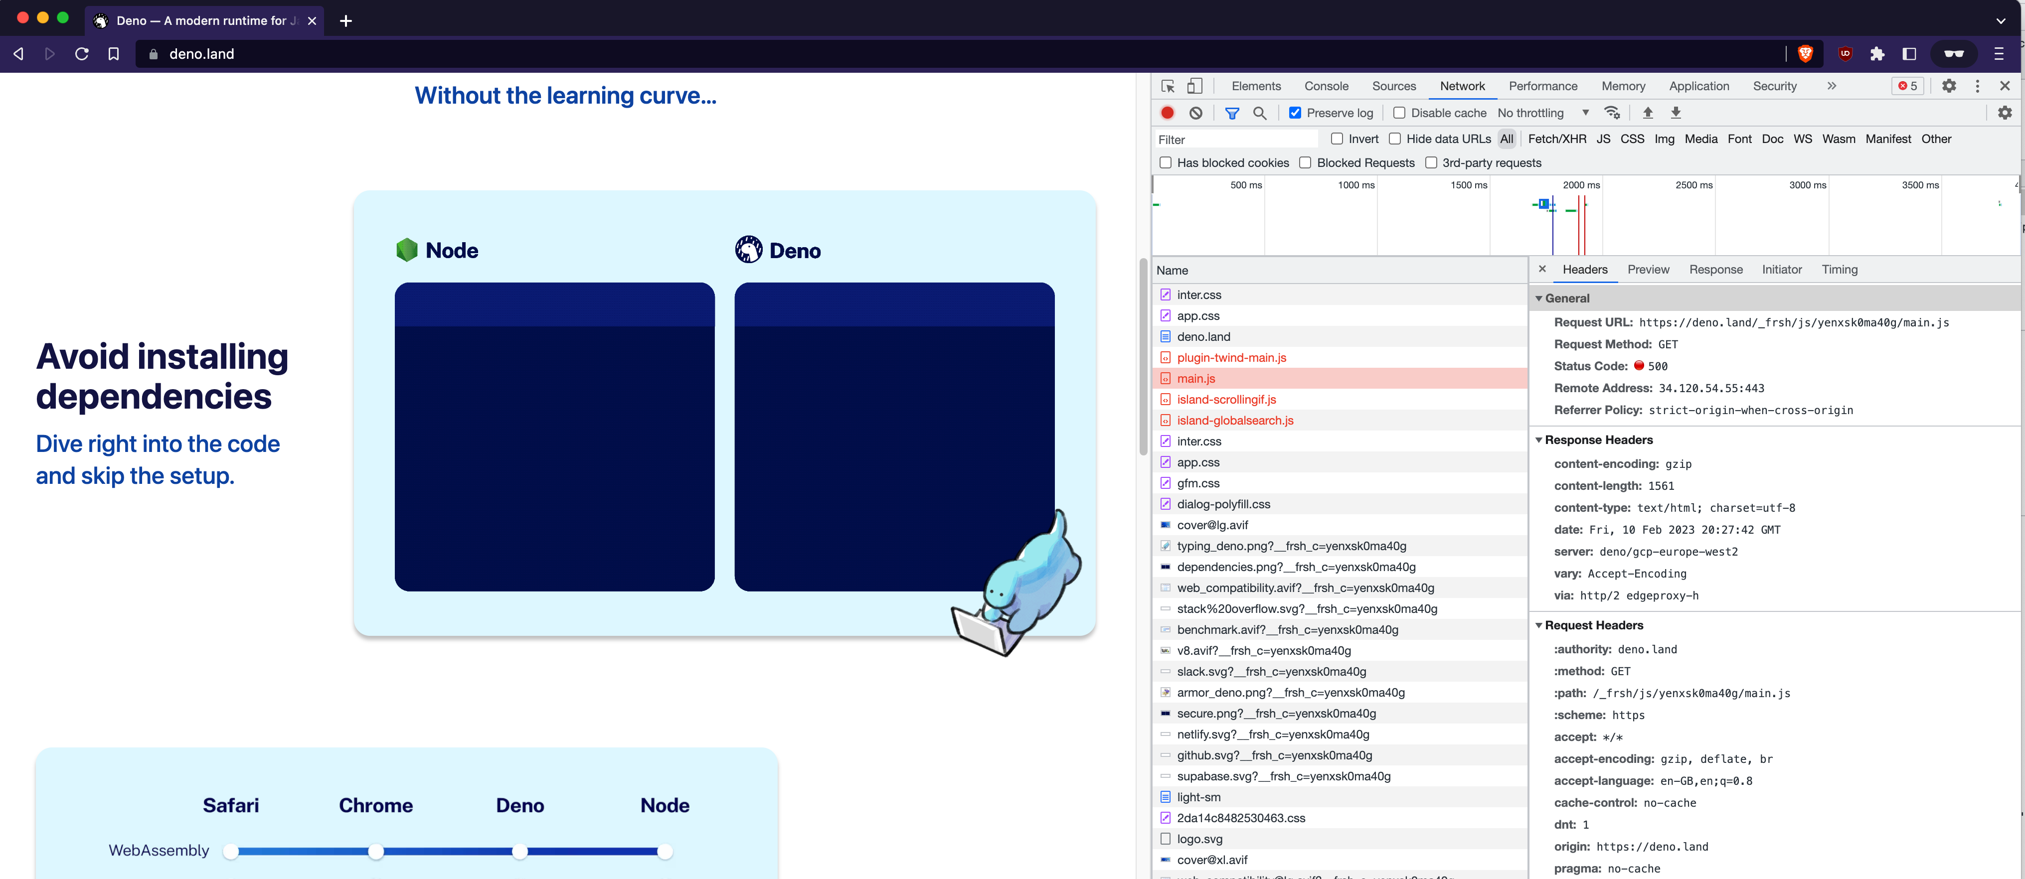Screen dimensions: 2025x879
Task: Toggle the network filter funnel icon
Action: coord(1232,113)
